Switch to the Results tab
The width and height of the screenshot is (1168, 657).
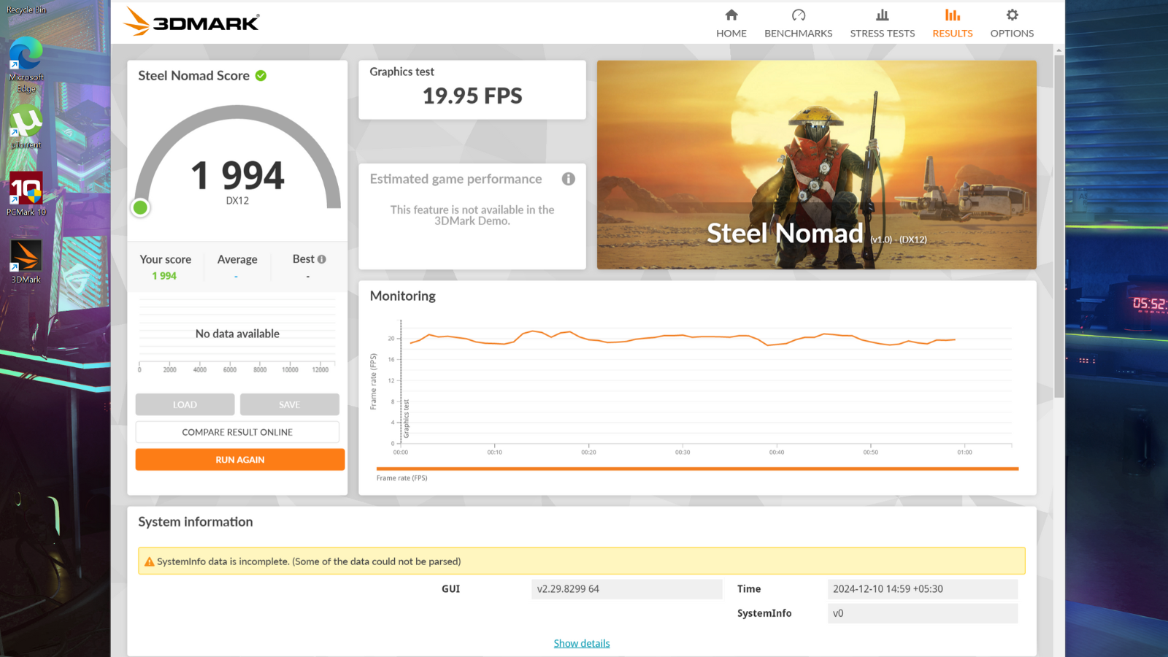point(952,23)
